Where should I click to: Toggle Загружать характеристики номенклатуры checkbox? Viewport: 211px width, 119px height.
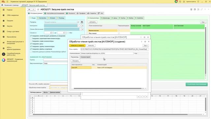tap(31, 38)
